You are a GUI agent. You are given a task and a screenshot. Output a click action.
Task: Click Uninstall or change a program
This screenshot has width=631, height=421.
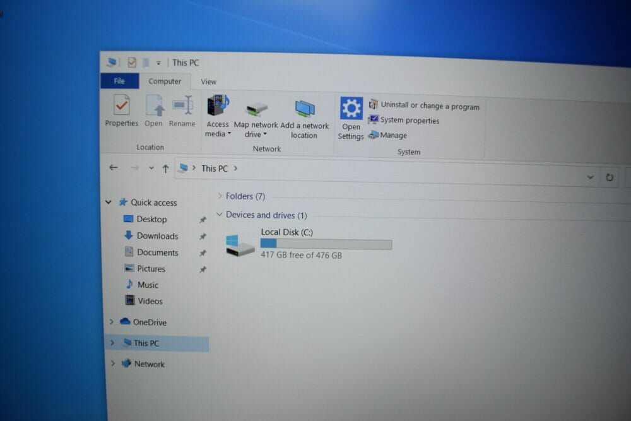[424, 105]
